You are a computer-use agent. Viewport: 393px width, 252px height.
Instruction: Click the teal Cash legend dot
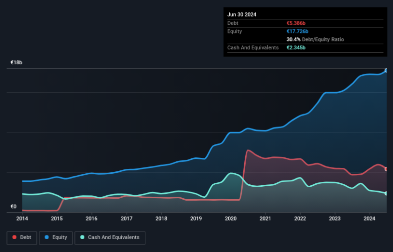click(x=82, y=237)
